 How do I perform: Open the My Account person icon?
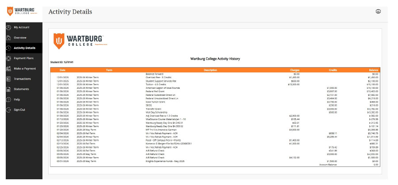click(9, 27)
